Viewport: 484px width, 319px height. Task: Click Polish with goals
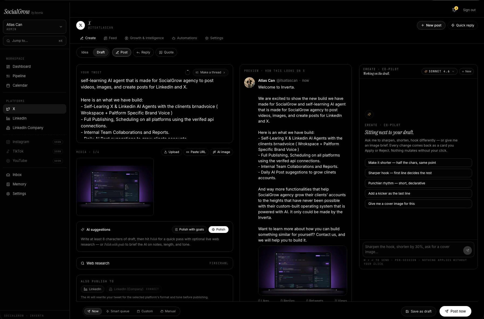tap(189, 229)
